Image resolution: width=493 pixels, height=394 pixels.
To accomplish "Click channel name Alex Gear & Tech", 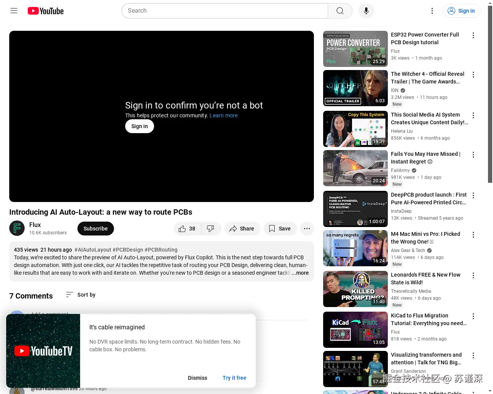I will pos(408,250).
